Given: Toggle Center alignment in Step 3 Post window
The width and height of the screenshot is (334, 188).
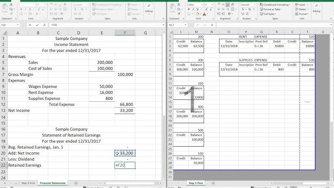Looking at the screenshot, I should pyautogui.click(x=223, y=9).
